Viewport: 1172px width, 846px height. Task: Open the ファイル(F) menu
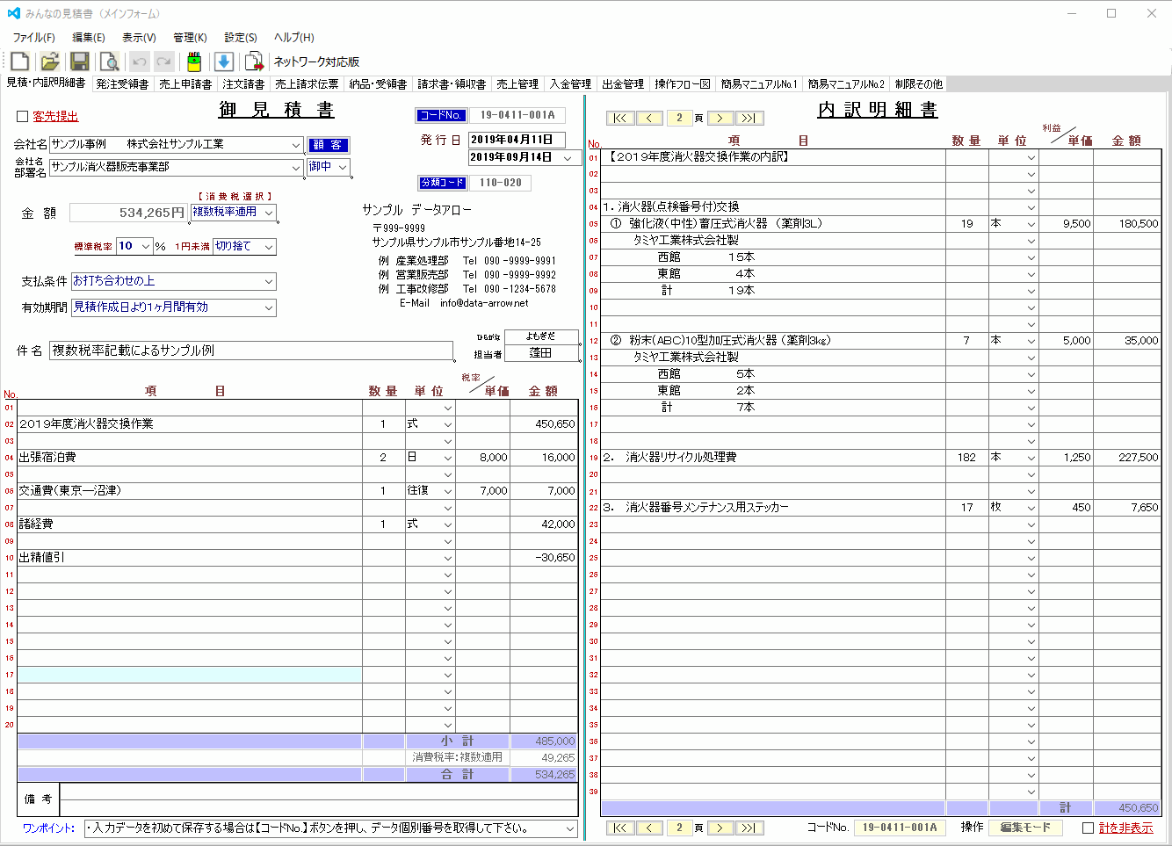click(33, 38)
